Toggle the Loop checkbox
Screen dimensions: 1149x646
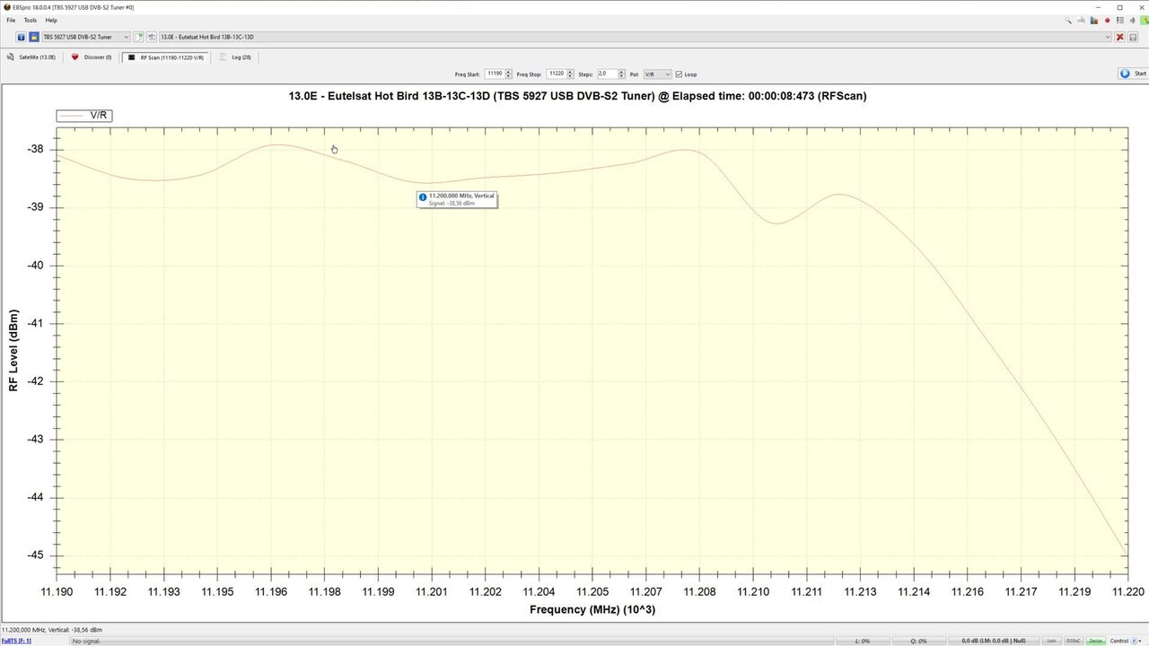tap(679, 74)
